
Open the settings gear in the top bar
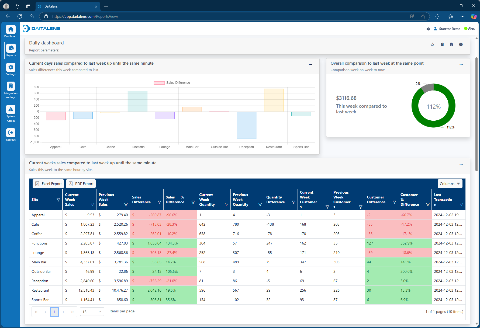tap(428, 29)
